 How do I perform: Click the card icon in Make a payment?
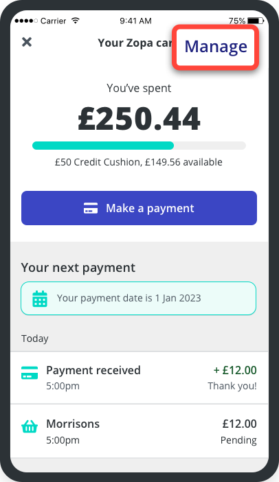click(91, 208)
